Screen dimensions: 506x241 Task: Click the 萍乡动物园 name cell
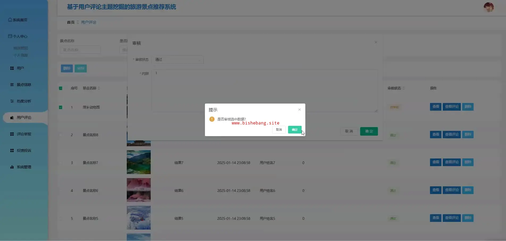coord(91,107)
